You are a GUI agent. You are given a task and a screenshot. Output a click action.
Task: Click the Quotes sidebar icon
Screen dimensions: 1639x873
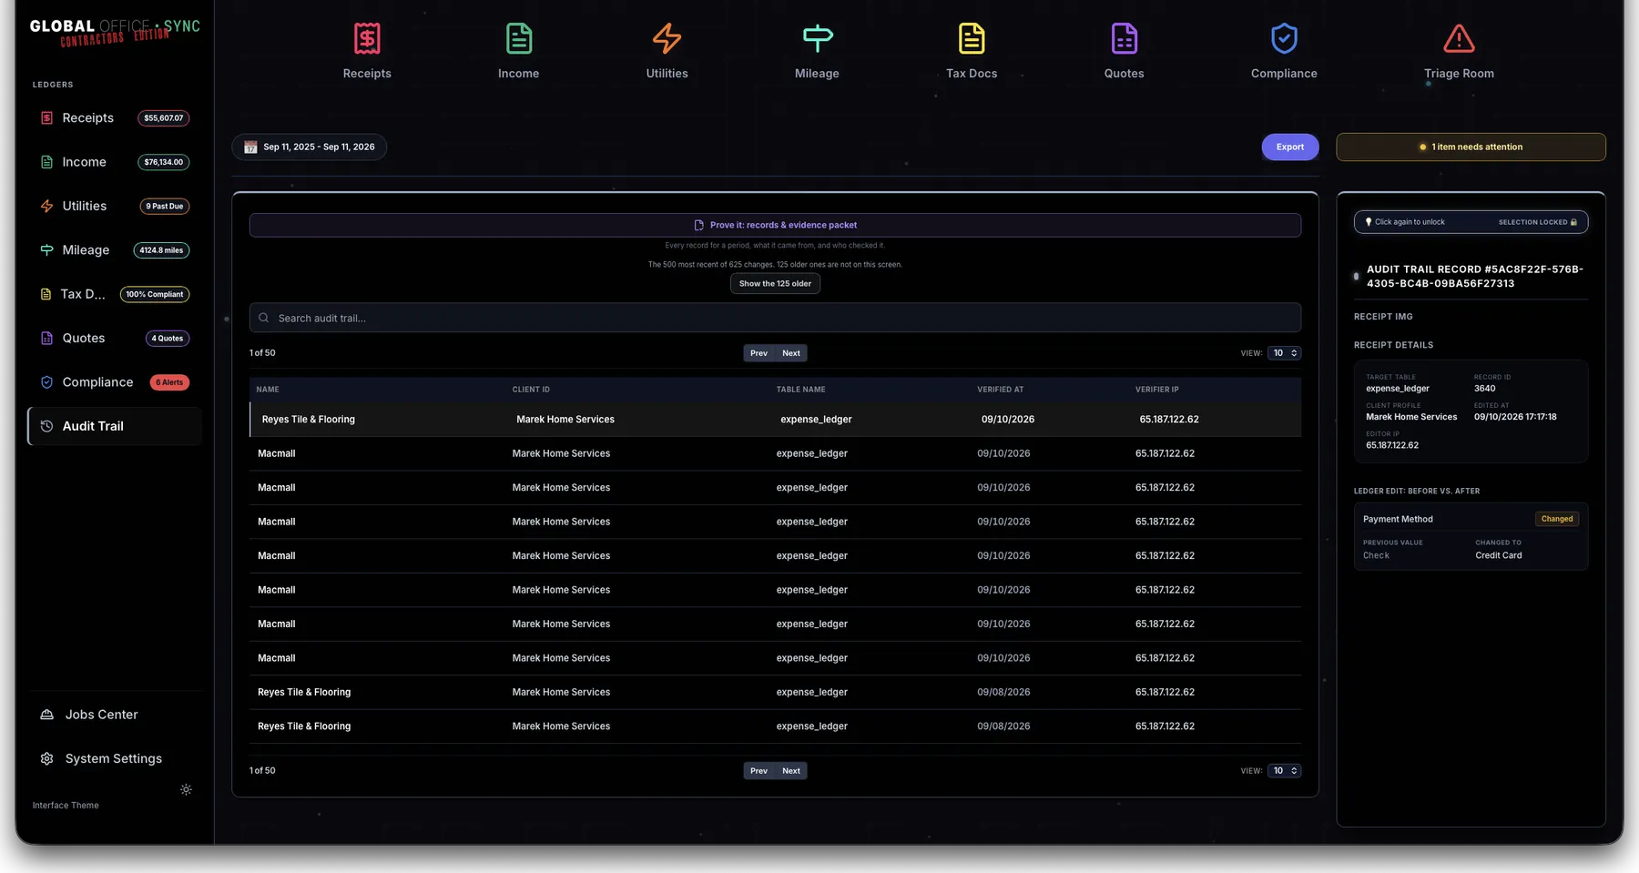(46, 339)
